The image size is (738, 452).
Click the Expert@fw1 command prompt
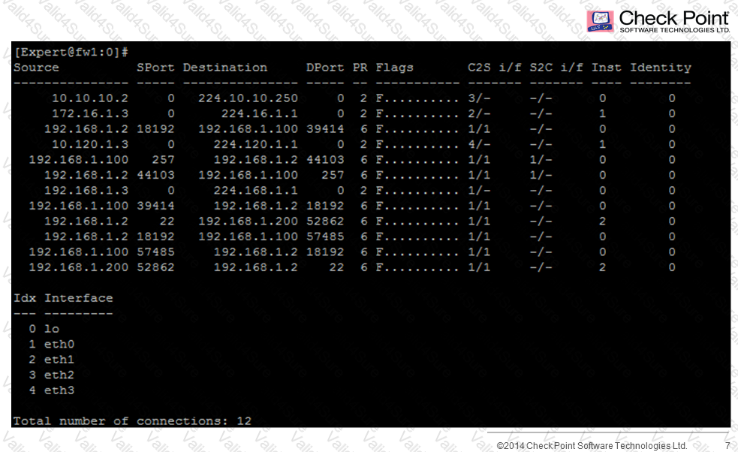71,52
